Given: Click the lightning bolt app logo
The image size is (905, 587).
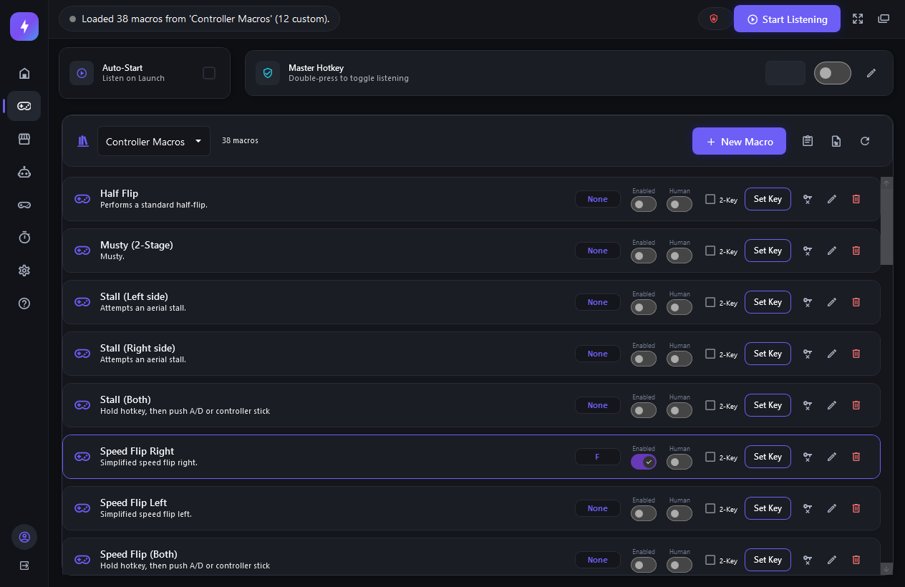Looking at the screenshot, I should pos(24,26).
